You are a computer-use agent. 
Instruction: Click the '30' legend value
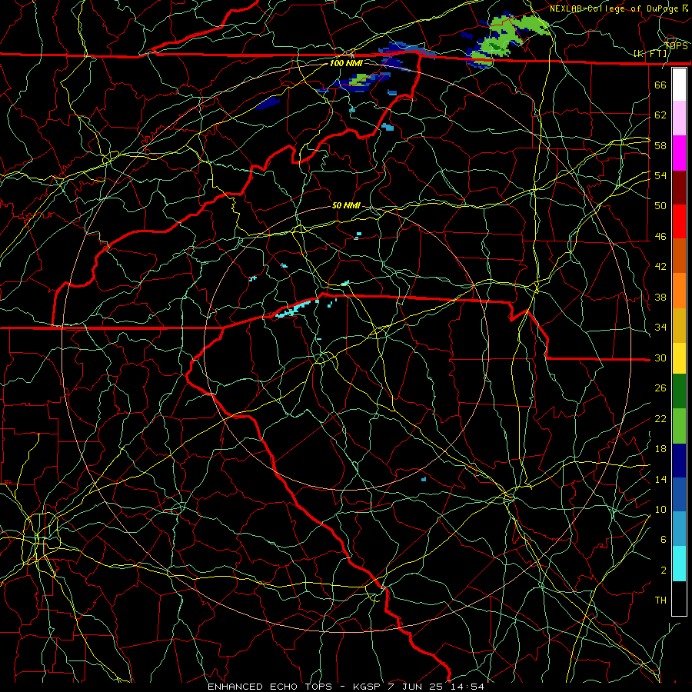coord(660,358)
